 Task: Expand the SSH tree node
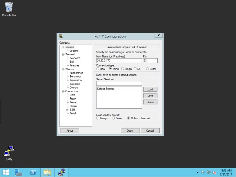coord(67,110)
